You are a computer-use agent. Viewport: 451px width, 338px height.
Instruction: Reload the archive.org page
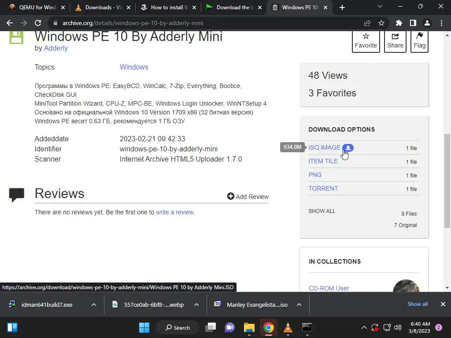38,23
